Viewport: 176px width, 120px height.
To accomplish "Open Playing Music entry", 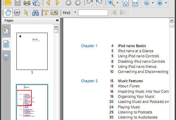I will [x=129, y=107].
